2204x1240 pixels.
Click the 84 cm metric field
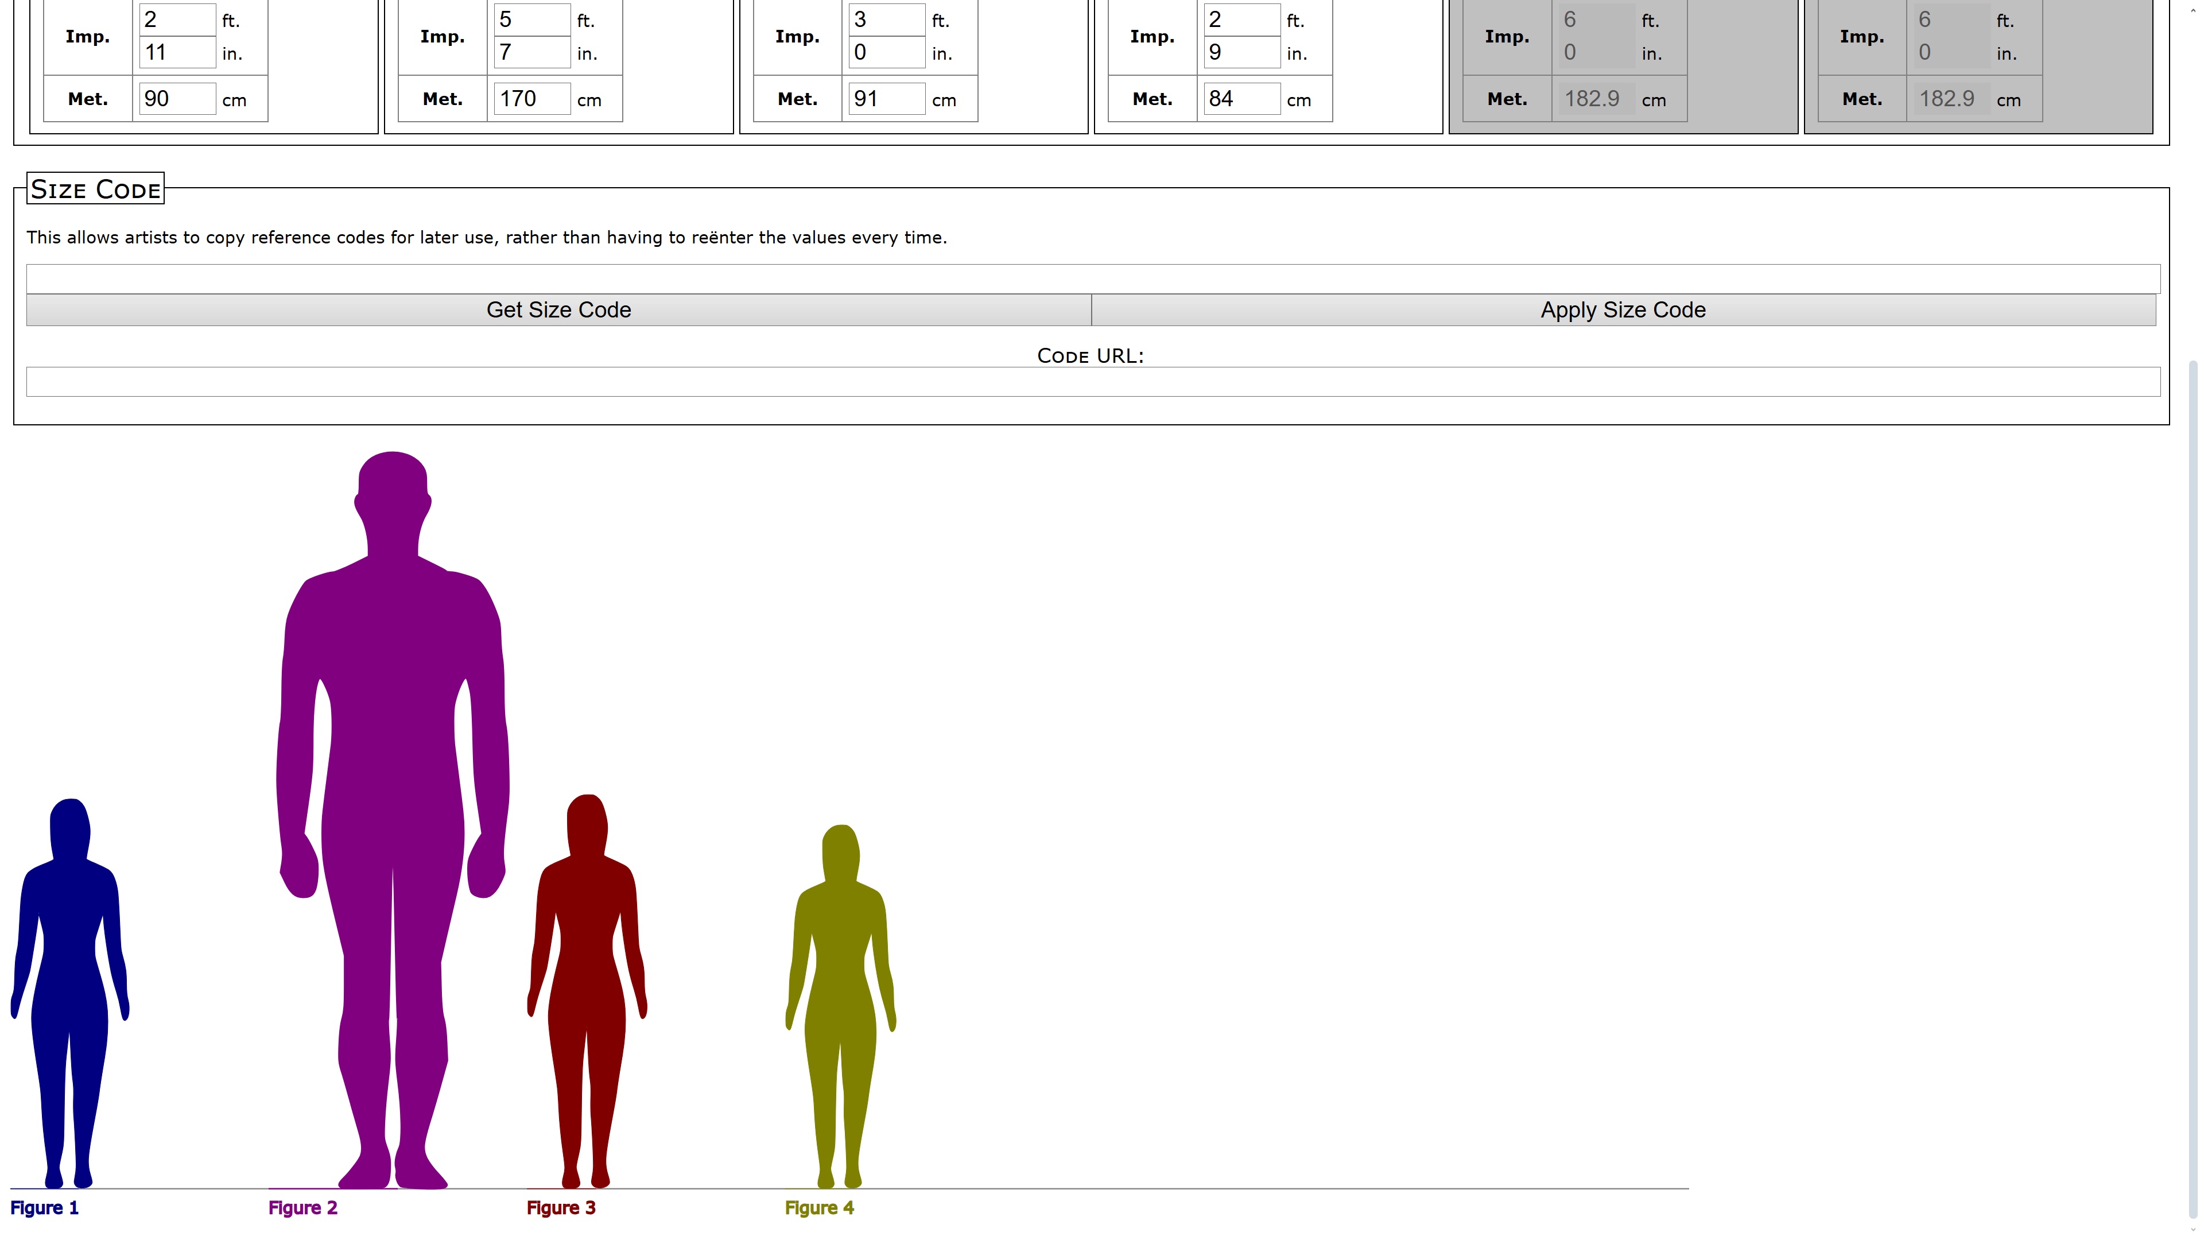1240,98
